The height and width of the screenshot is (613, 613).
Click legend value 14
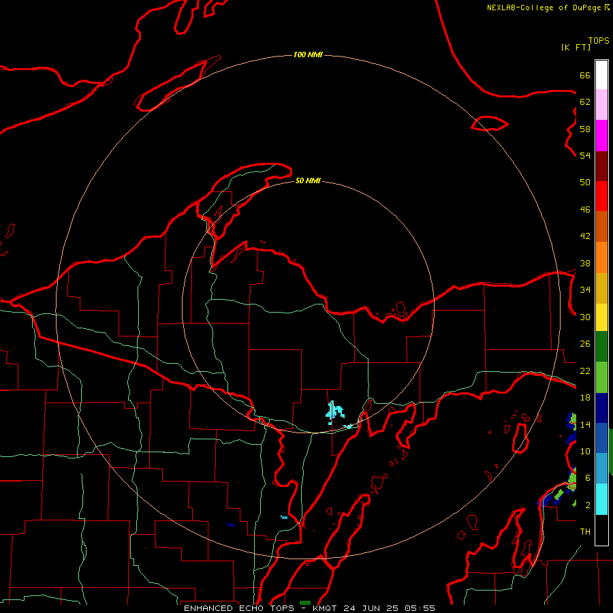tap(585, 424)
